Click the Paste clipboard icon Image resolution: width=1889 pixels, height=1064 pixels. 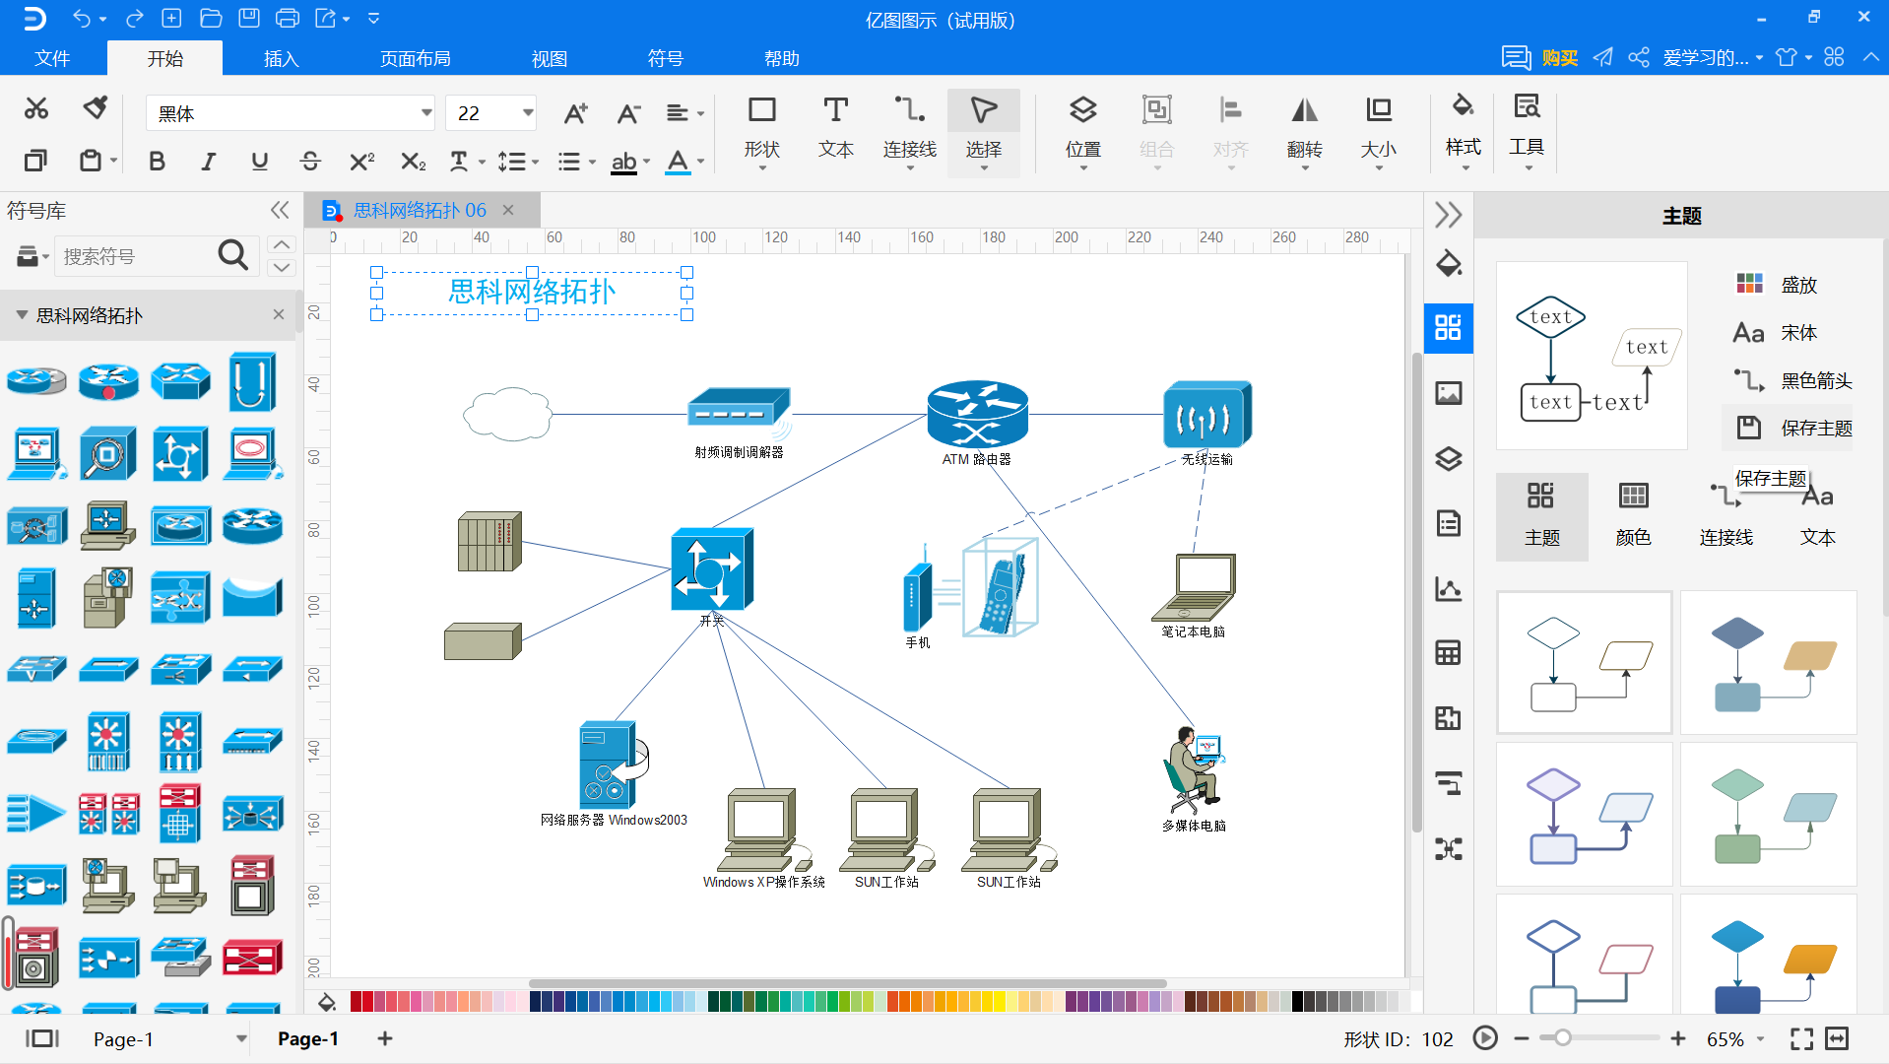[91, 160]
